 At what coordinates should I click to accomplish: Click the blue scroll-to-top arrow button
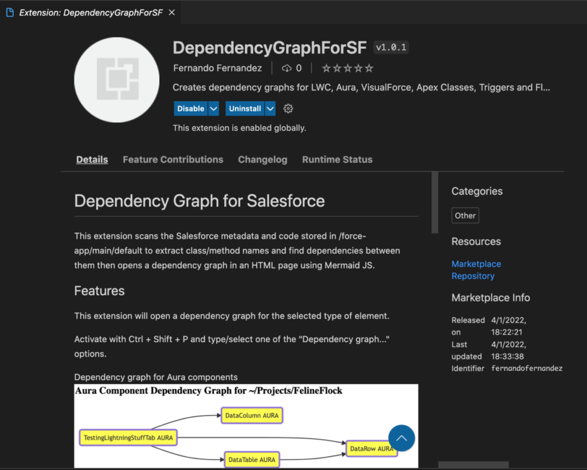[401, 438]
